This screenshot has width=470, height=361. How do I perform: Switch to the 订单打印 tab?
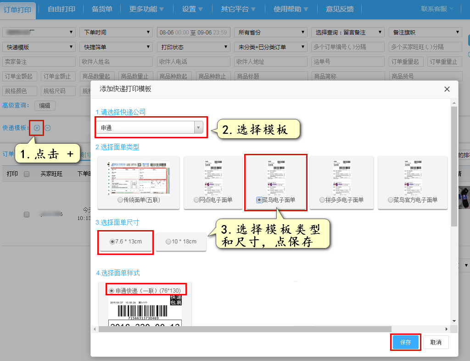[x=18, y=10]
